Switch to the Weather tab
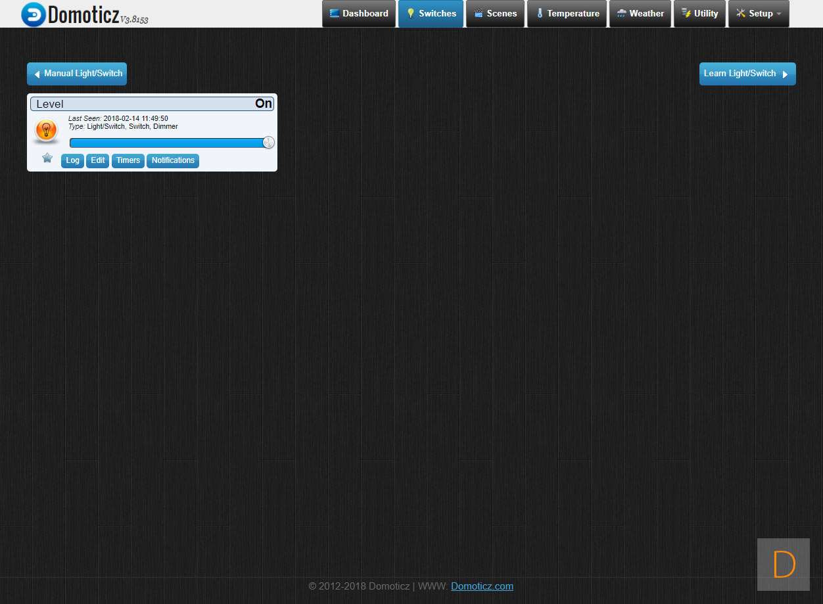 coord(640,14)
